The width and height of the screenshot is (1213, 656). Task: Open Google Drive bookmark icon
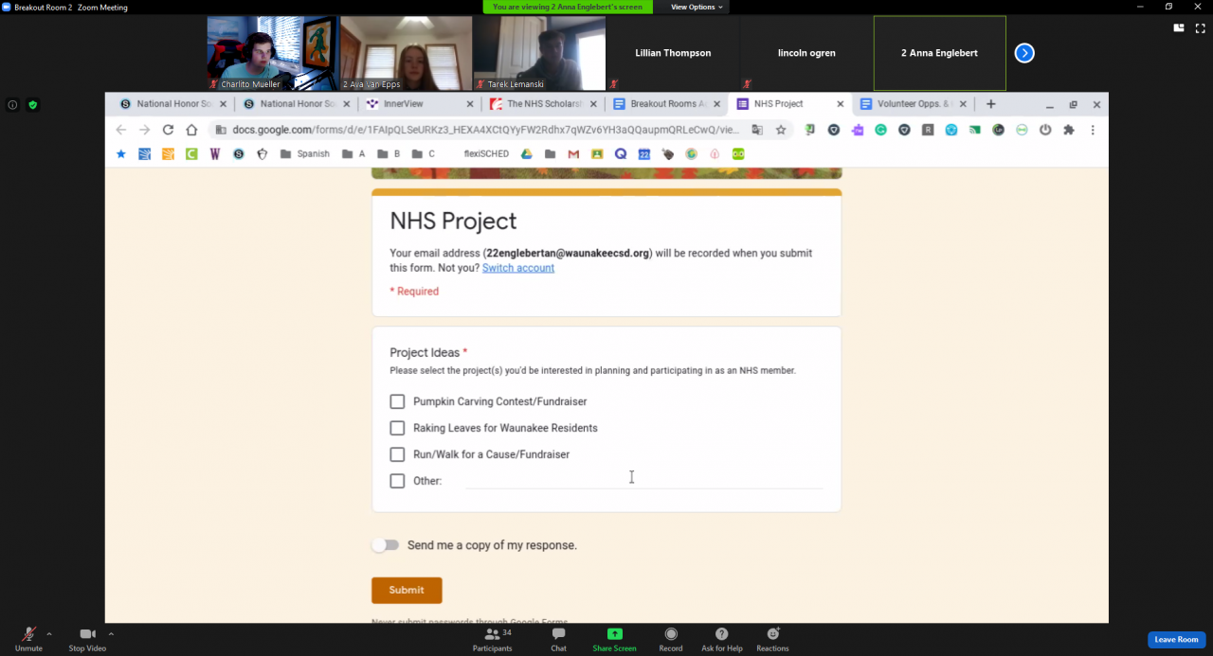[x=526, y=153]
